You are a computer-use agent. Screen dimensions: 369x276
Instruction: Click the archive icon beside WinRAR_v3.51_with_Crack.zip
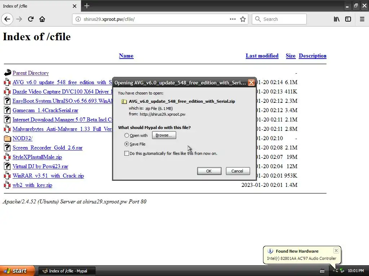click(7, 175)
